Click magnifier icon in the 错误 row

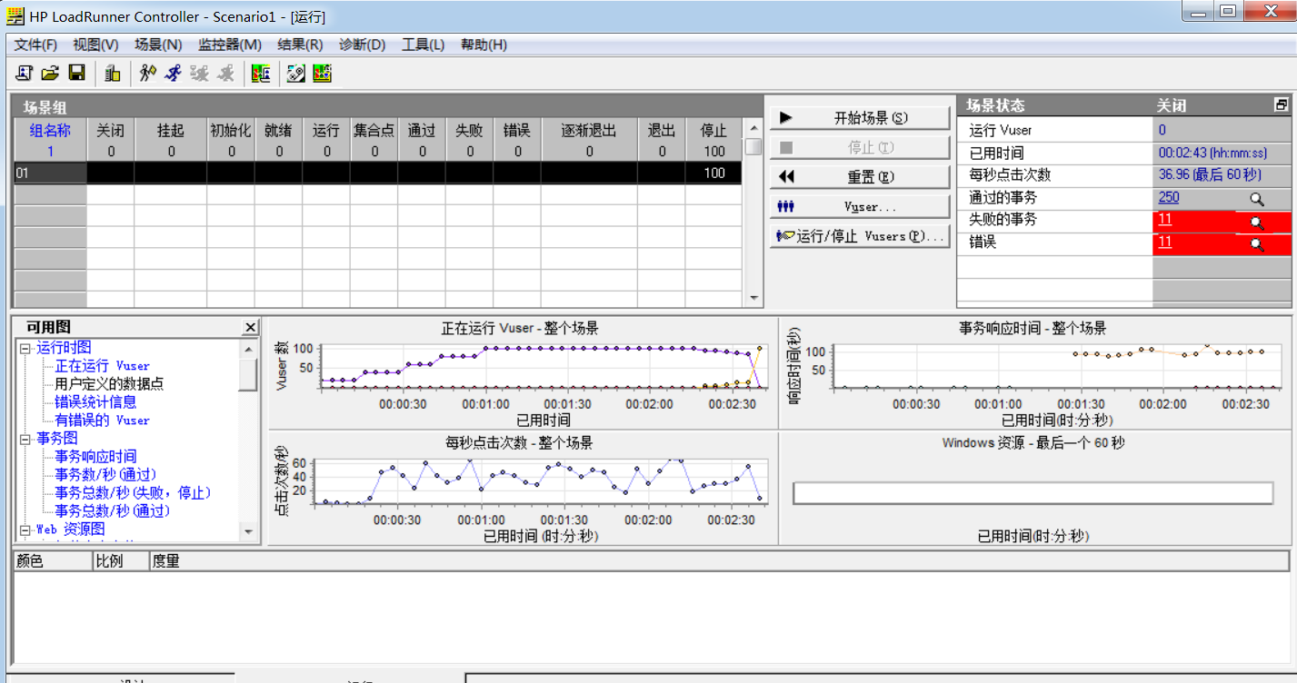point(1256,243)
